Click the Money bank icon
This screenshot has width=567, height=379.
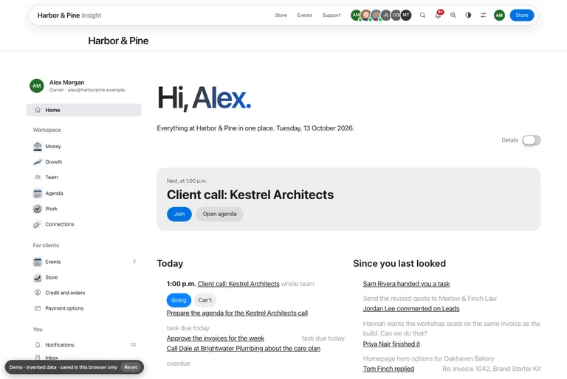[38, 146]
